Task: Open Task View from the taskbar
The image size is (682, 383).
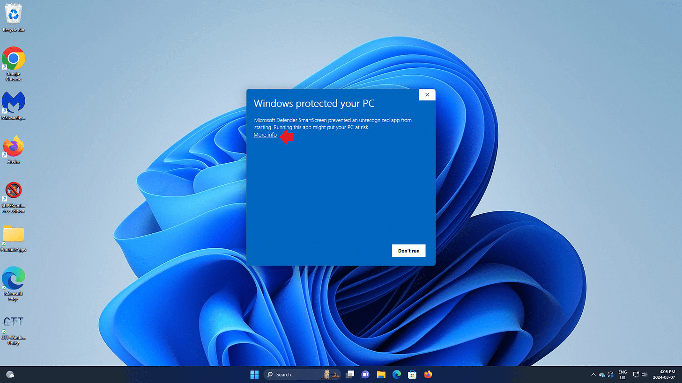Action: tap(349, 374)
